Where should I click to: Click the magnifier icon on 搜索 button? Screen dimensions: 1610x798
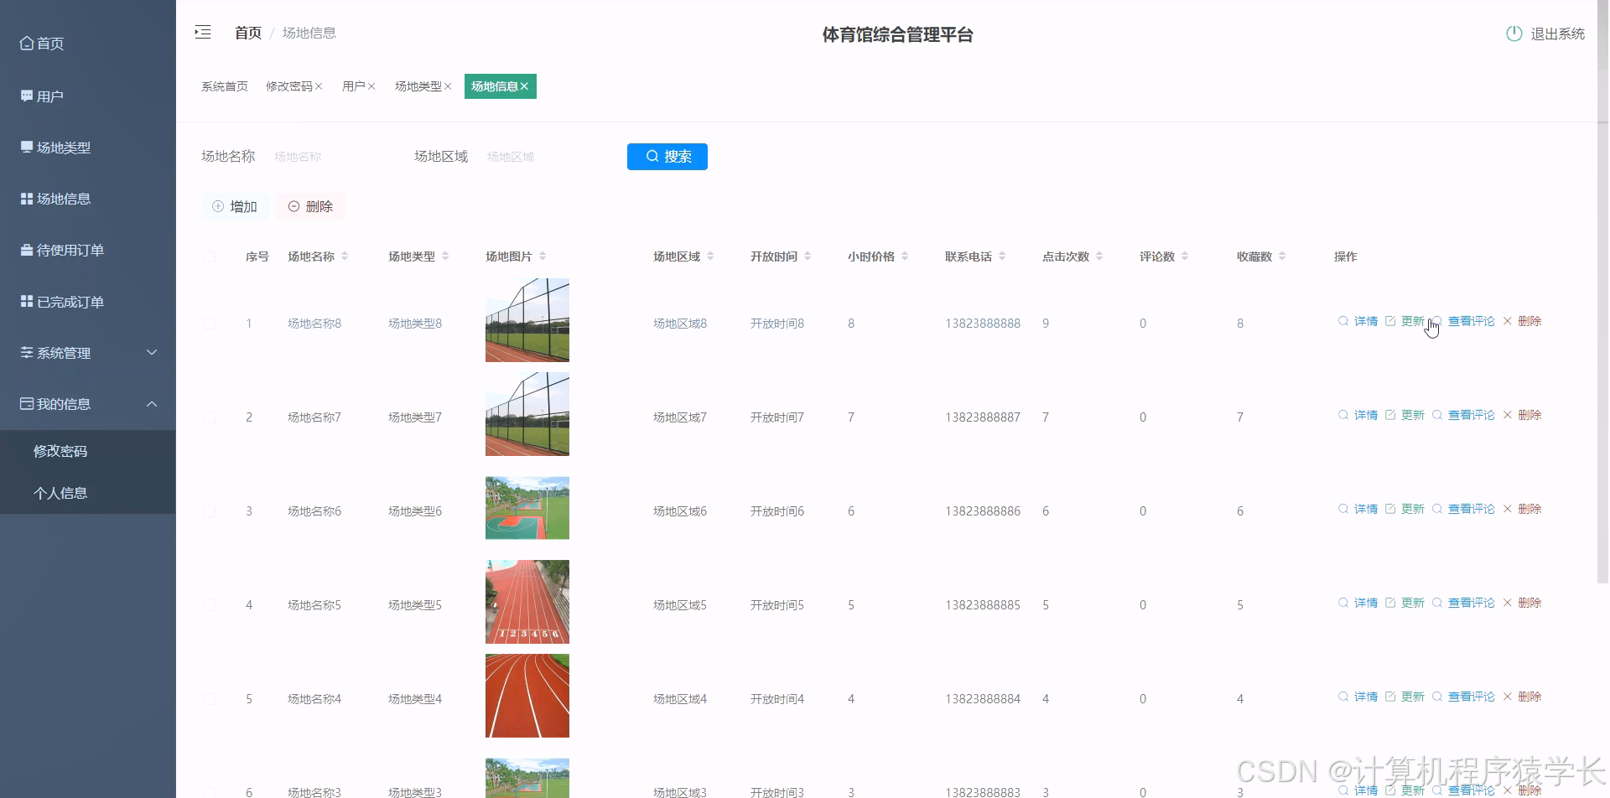tap(652, 156)
